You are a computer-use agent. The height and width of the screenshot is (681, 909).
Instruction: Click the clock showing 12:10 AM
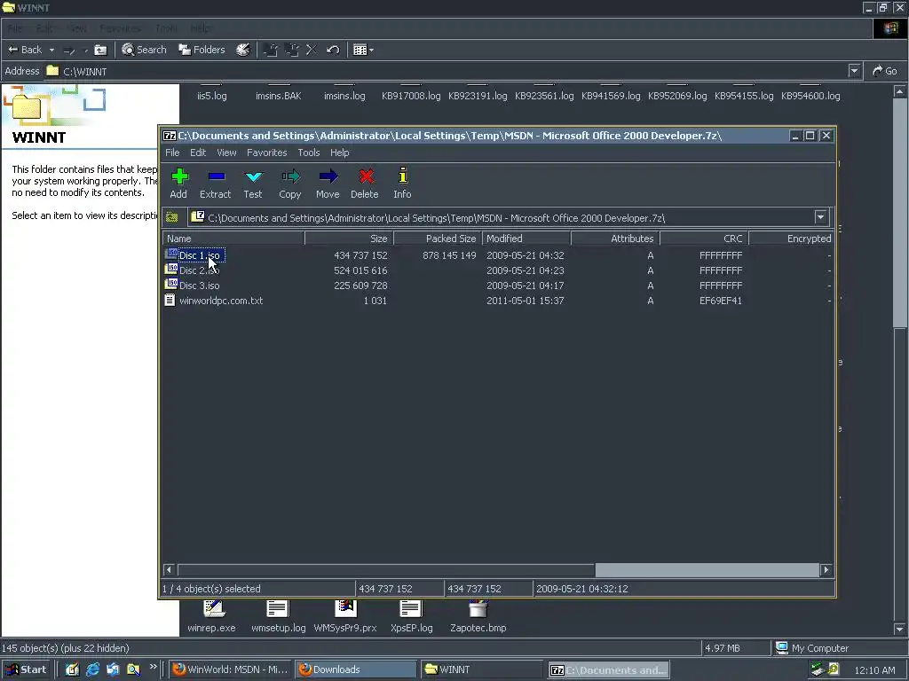pos(874,670)
